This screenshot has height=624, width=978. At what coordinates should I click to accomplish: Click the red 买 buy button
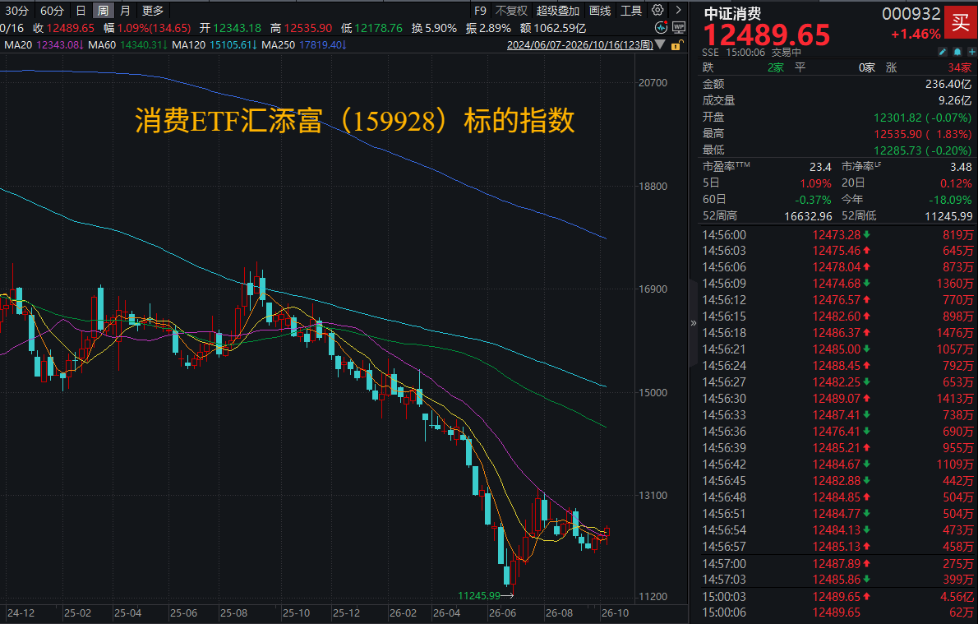click(961, 23)
